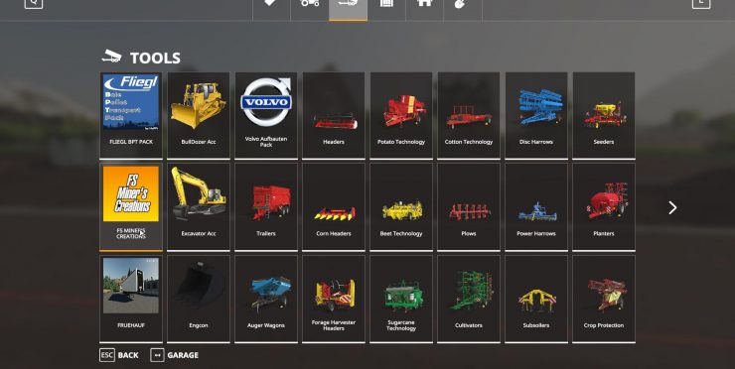Open the Sugarcane Technology category

(x=401, y=299)
